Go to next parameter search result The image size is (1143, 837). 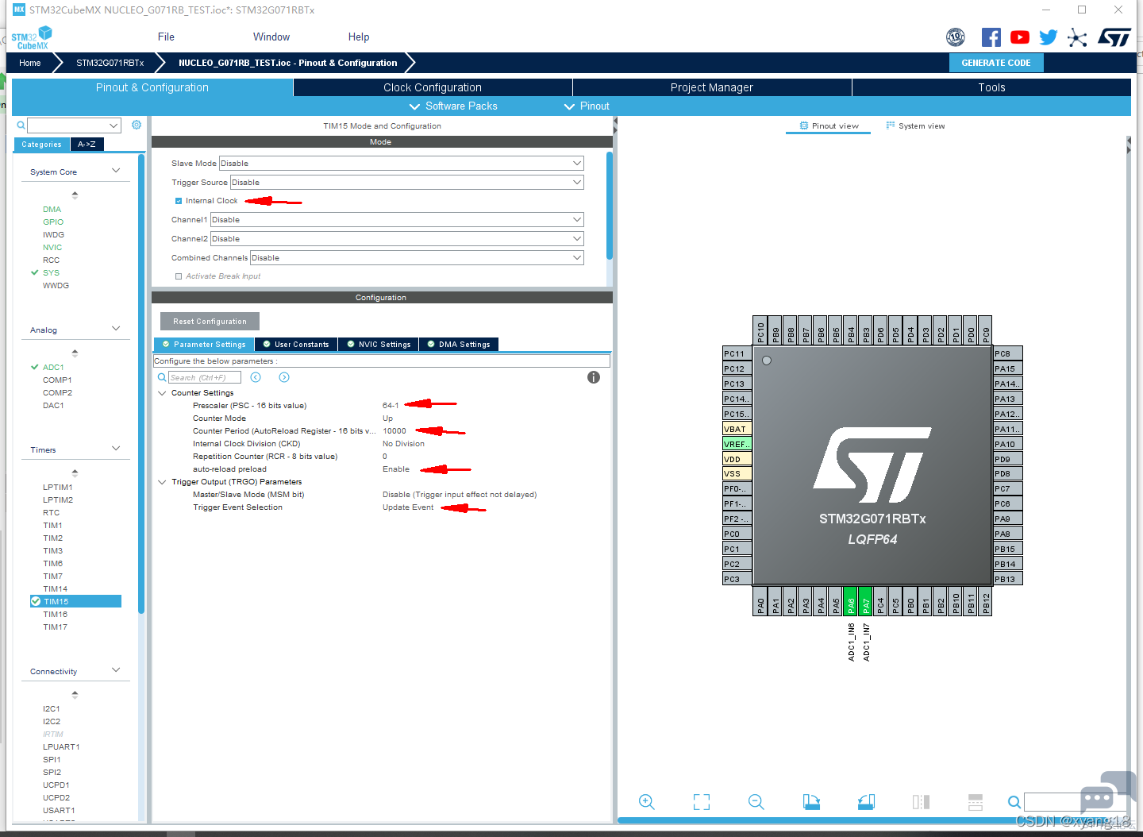284,377
